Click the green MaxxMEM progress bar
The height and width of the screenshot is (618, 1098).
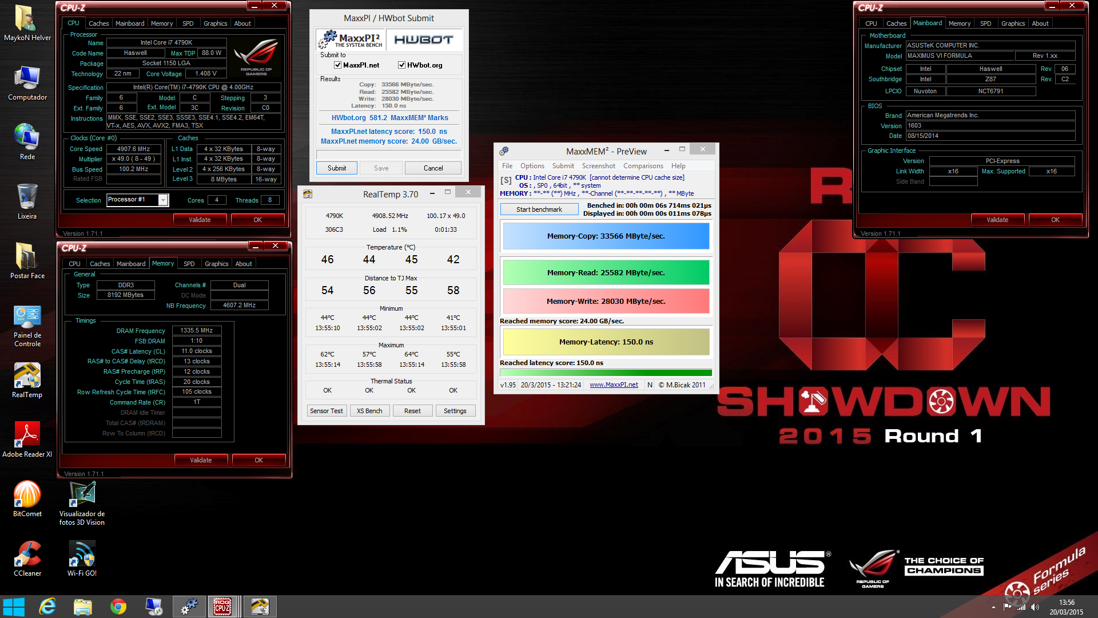click(606, 373)
